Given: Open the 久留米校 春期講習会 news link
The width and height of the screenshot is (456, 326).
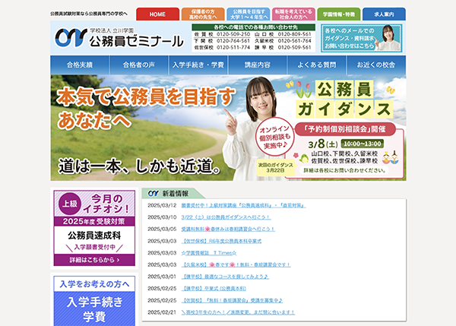Looking at the screenshot, I should (x=236, y=265).
